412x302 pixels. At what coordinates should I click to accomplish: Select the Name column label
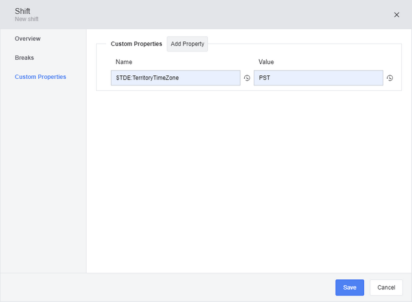[124, 62]
